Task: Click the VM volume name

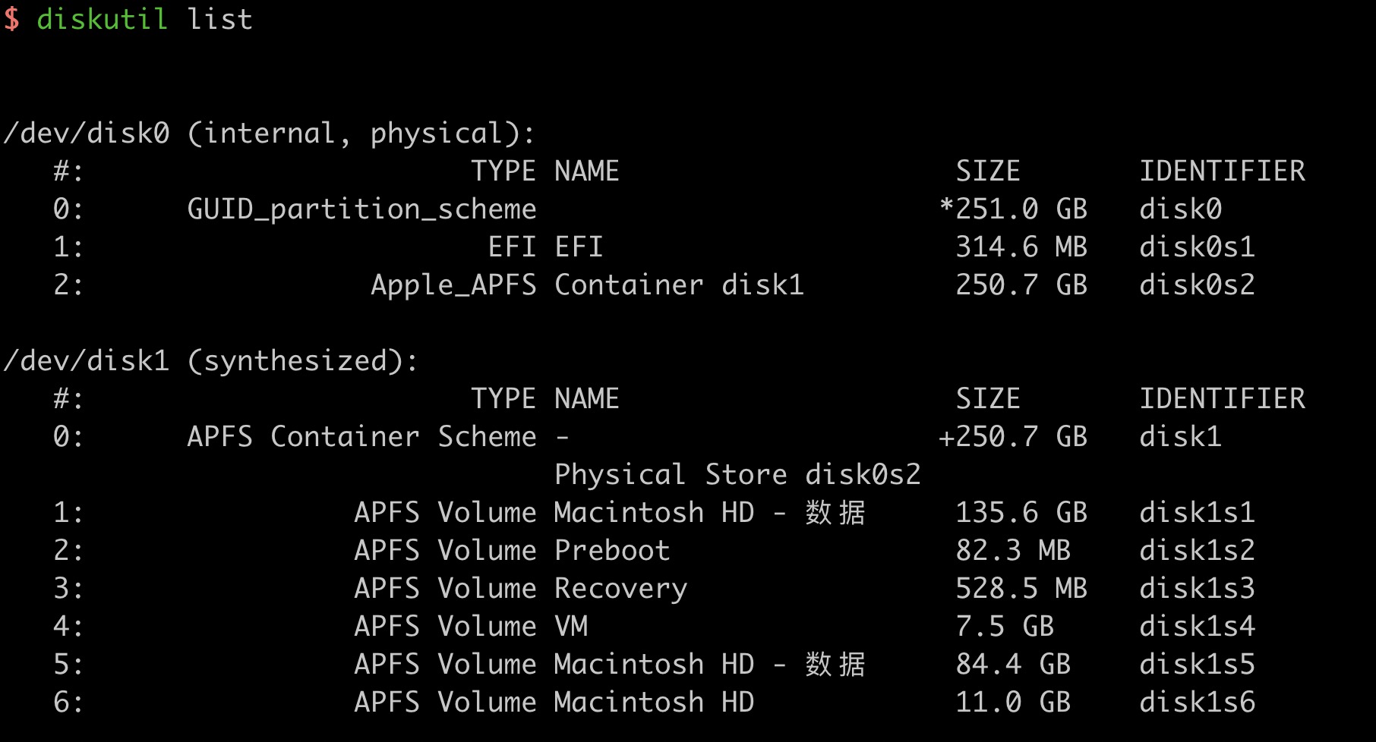Action: click(571, 627)
